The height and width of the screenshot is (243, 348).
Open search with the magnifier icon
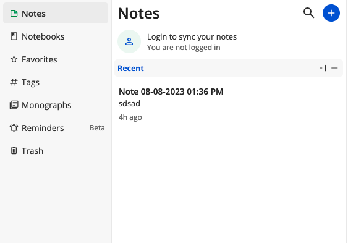coord(308,13)
